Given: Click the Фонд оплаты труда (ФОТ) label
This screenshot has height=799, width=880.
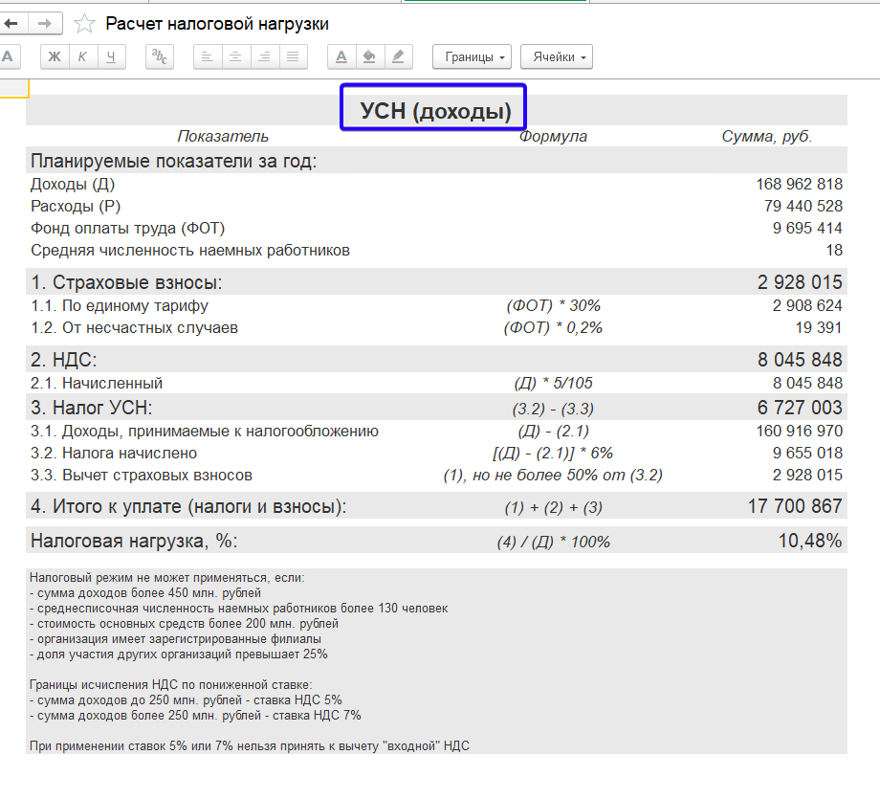Looking at the screenshot, I should click(x=127, y=229).
